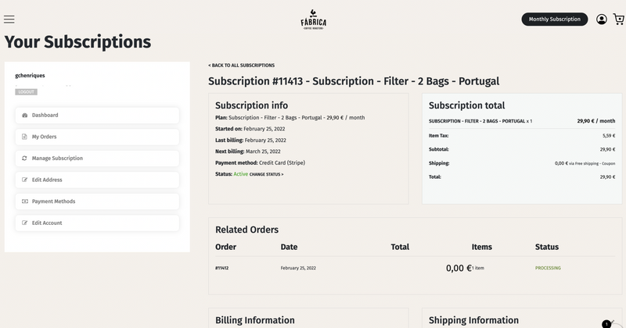This screenshot has width=626, height=328.
Task: Click the Payment Methods card icon
Action: 25,201
